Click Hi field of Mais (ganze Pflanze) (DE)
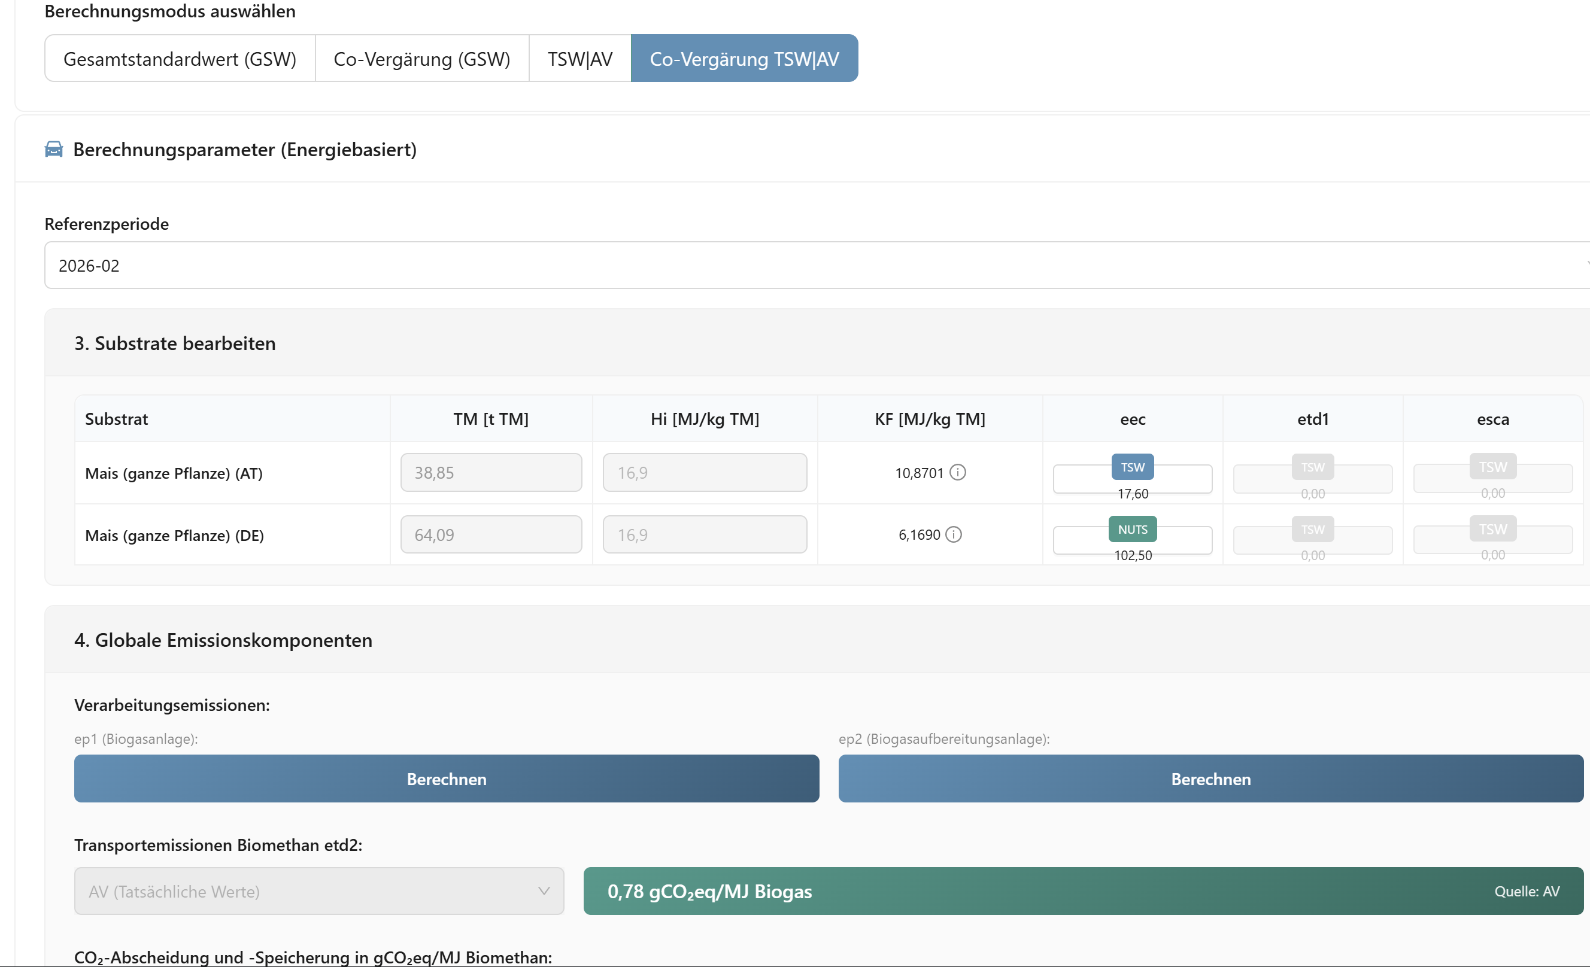The width and height of the screenshot is (1590, 967). tap(705, 535)
